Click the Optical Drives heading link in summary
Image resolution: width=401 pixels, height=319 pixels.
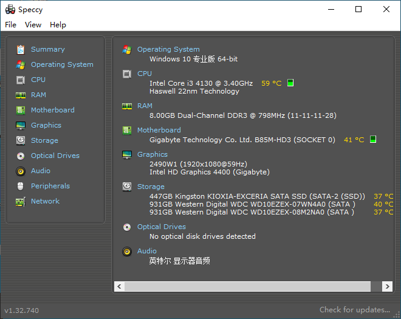[x=162, y=227]
